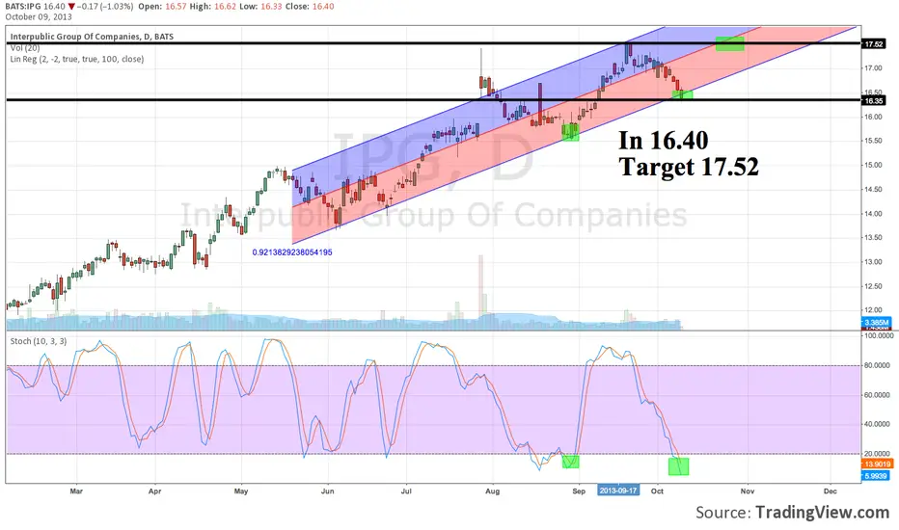
Task: Select the Vol (20) indicator label
Action: click(x=25, y=48)
